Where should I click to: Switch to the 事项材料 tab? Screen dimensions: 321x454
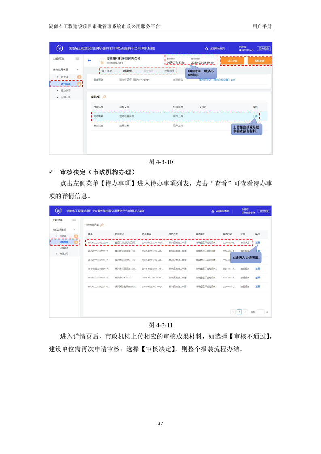click(128, 71)
